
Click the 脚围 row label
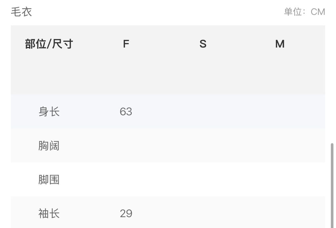click(49, 180)
